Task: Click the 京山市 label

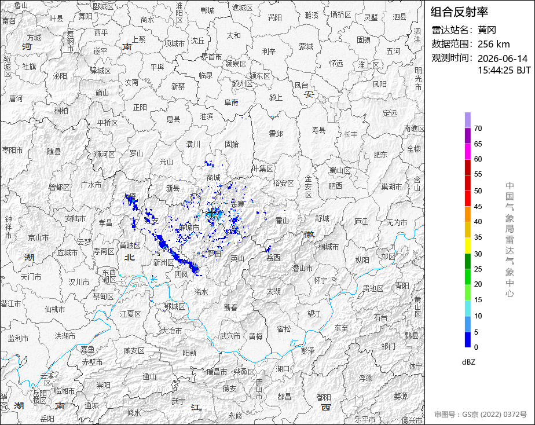Action: (x=38, y=237)
